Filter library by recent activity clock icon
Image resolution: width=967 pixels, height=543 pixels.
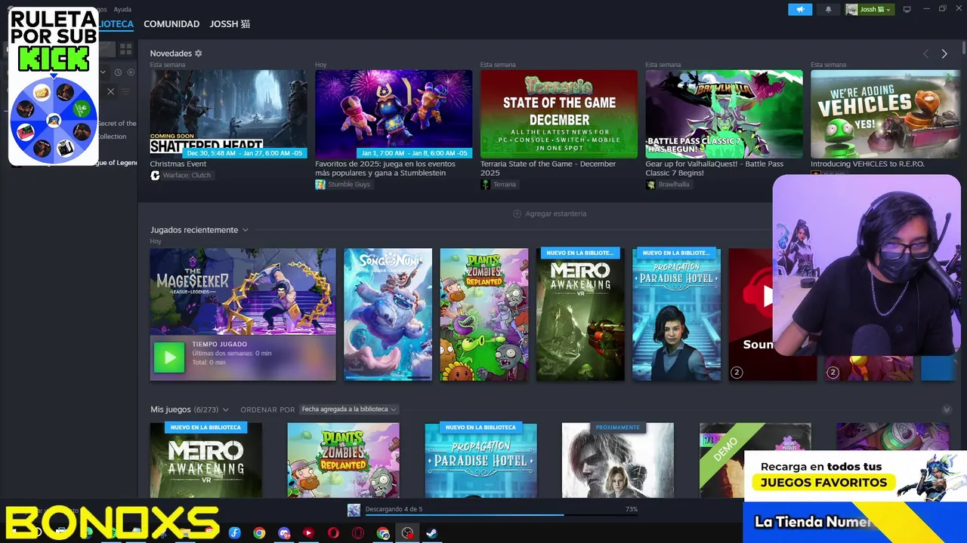(x=118, y=72)
